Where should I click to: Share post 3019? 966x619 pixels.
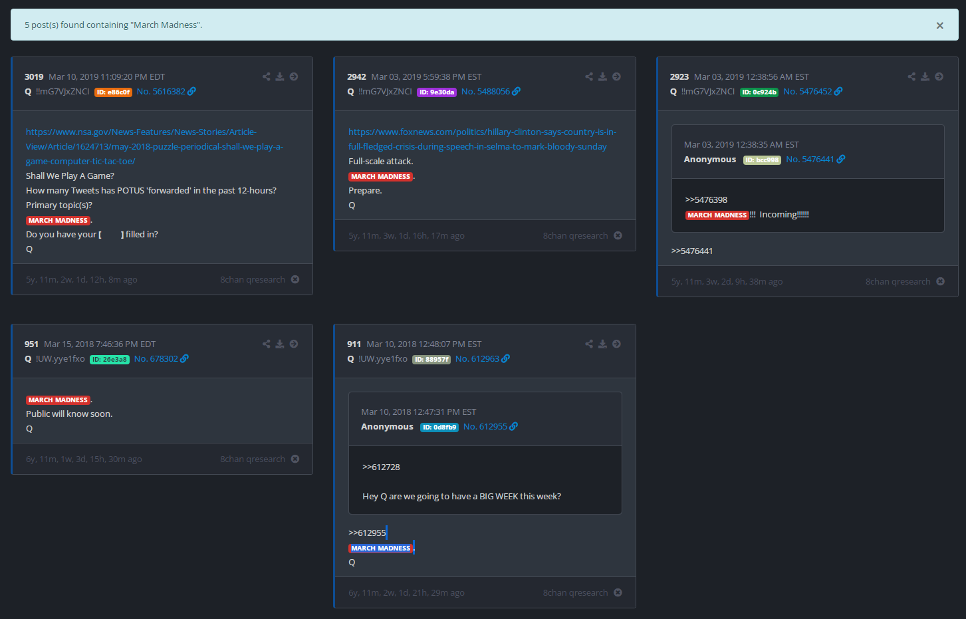point(267,76)
